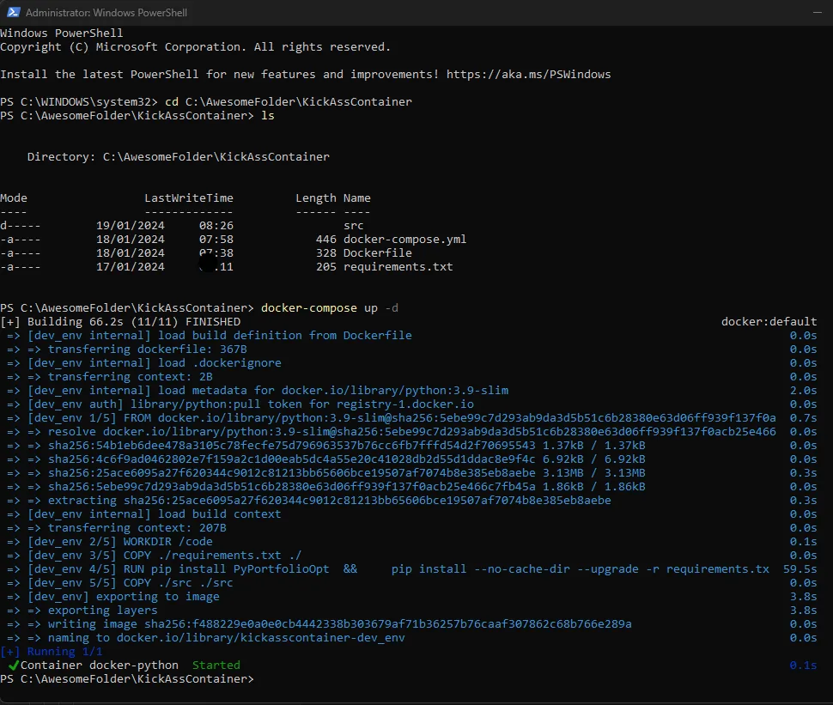Screen dimensions: 833x705
Task: Select the [dev_env 5/5] COPY ./src step
Action: coord(120,582)
